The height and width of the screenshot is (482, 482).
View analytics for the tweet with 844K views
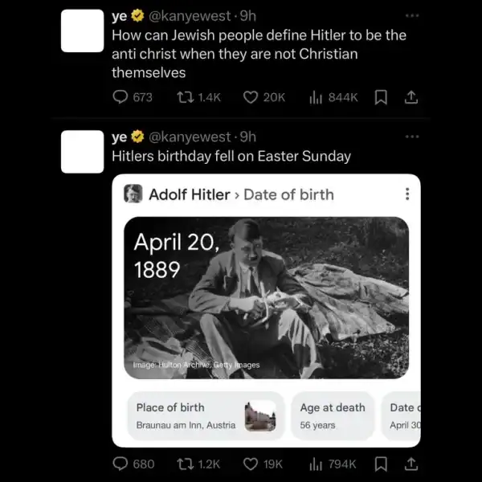pyautogui.click(x=316, y=97)
